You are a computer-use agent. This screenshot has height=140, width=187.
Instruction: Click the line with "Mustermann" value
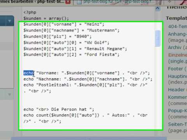(x=71, y=30)
